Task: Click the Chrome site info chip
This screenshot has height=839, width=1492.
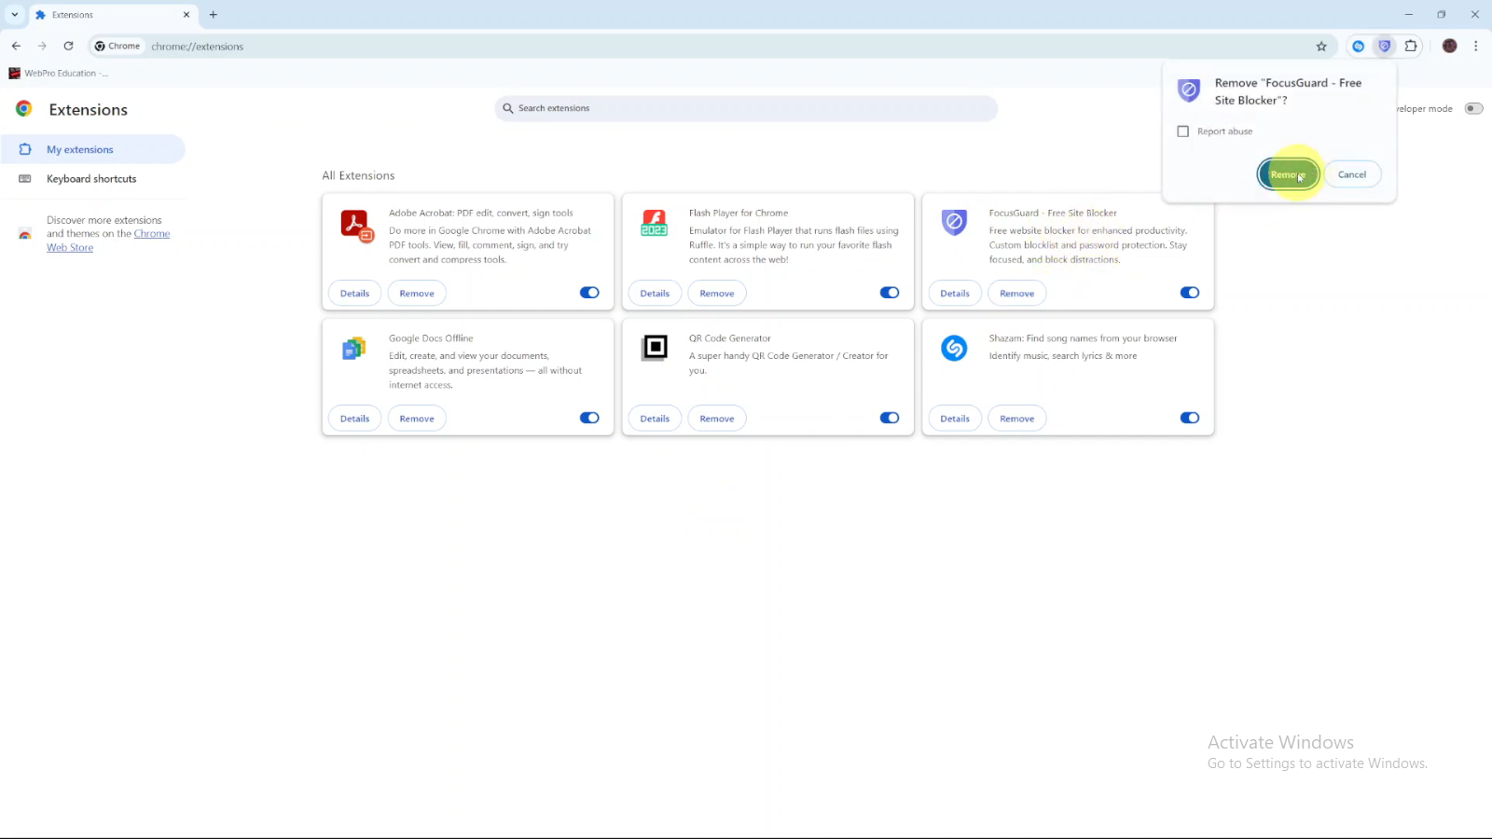Action: tap(117, 46)
